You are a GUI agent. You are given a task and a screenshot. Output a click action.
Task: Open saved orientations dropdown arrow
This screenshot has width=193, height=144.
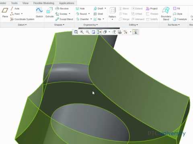click(x=109, y=32)
